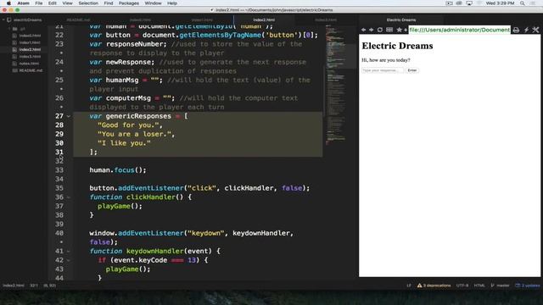Click line number 22 in the gutter
The height and width of the screenshot is (305, 543).
pos(59,35)
